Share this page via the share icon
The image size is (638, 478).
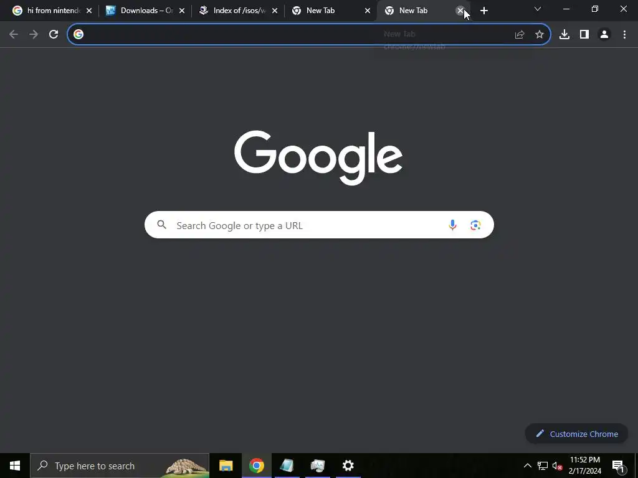[x=520, y=35]
